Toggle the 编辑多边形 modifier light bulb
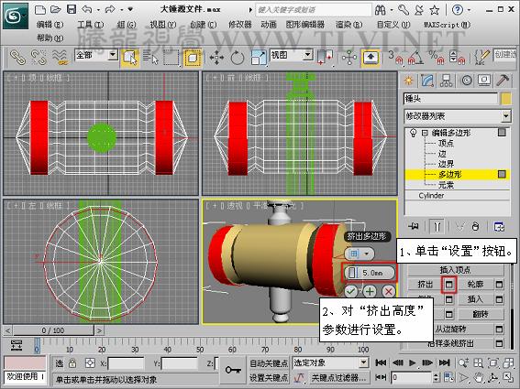520x389 pixels. (414, 133)
